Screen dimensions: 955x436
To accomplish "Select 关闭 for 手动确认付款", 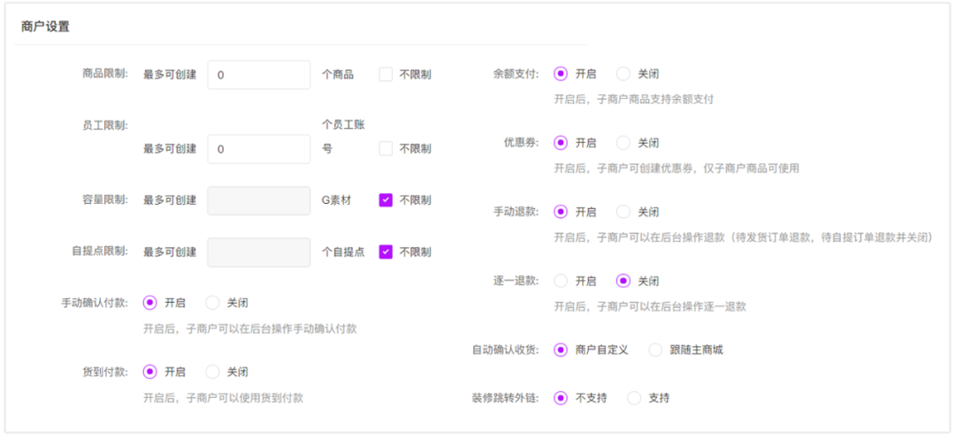I will tap(212, 303).
